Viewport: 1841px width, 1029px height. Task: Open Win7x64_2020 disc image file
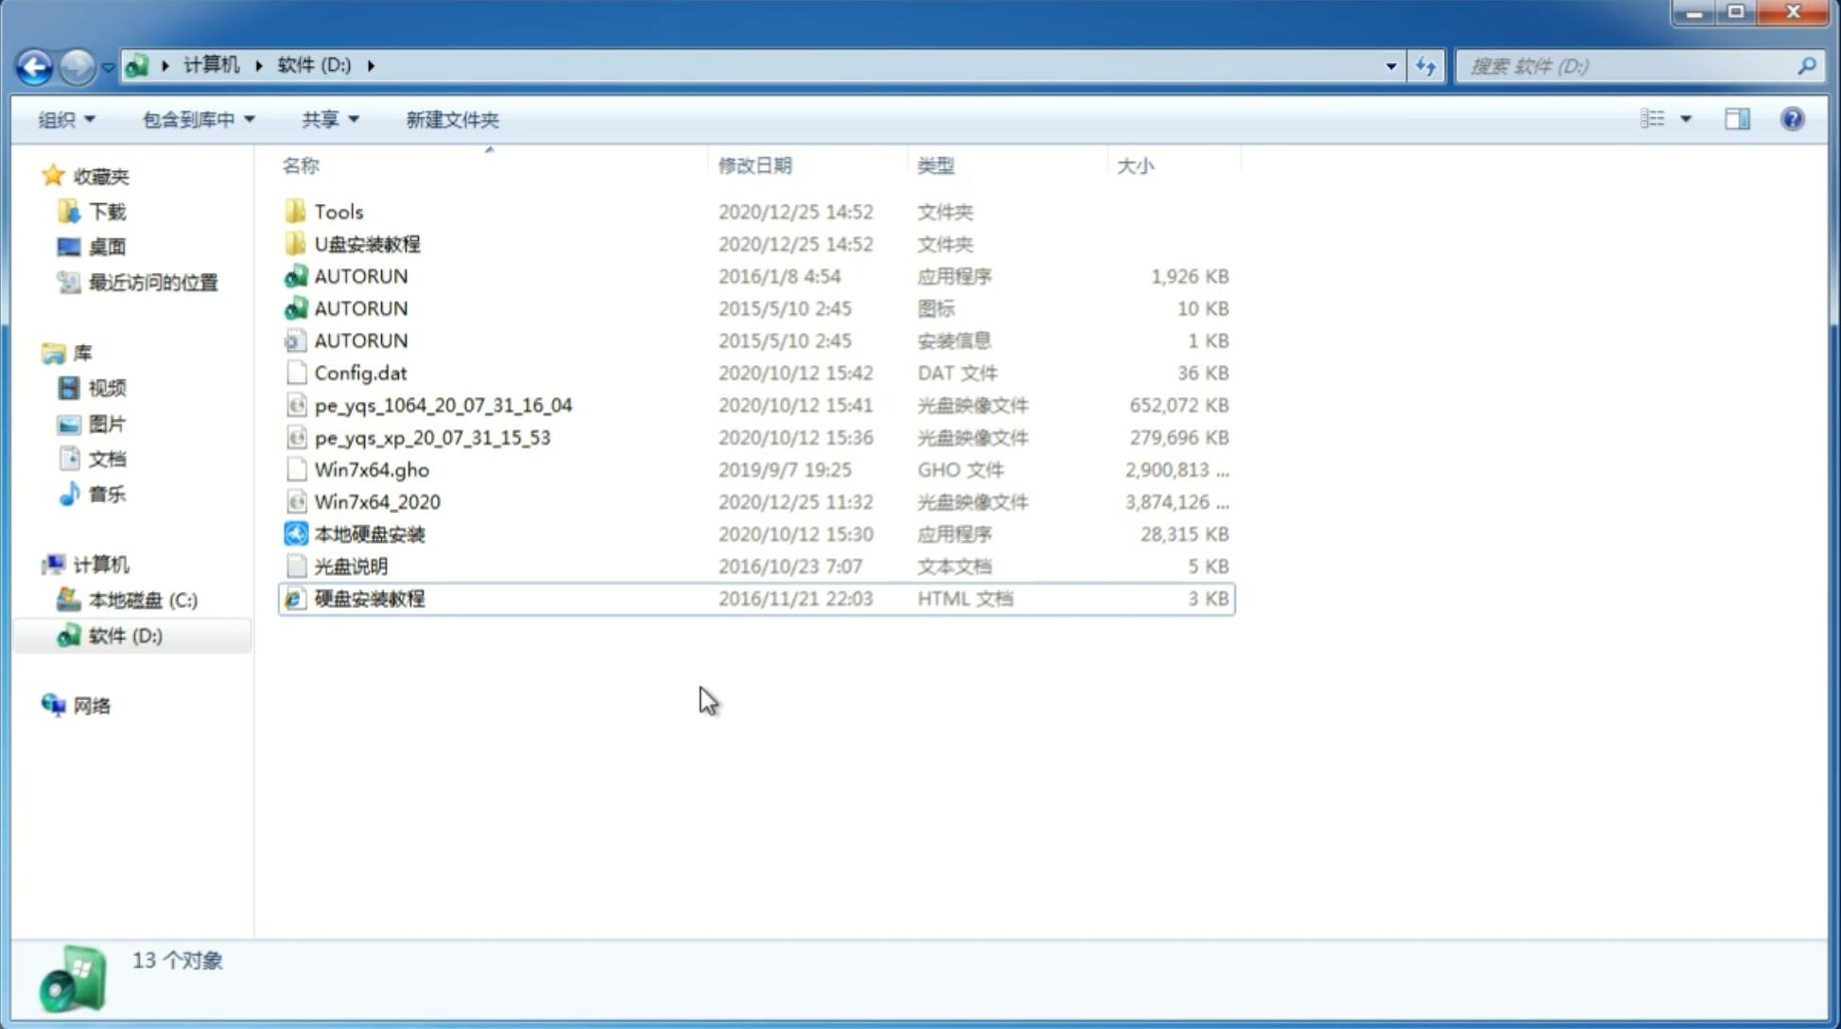(378, 500)
